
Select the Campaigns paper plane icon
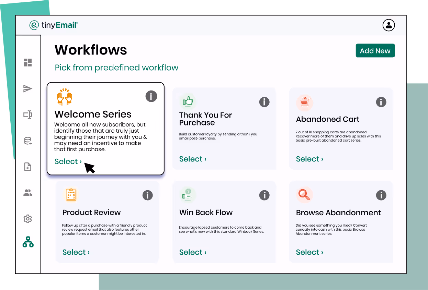pyautogui.click(x=28, y=88)
